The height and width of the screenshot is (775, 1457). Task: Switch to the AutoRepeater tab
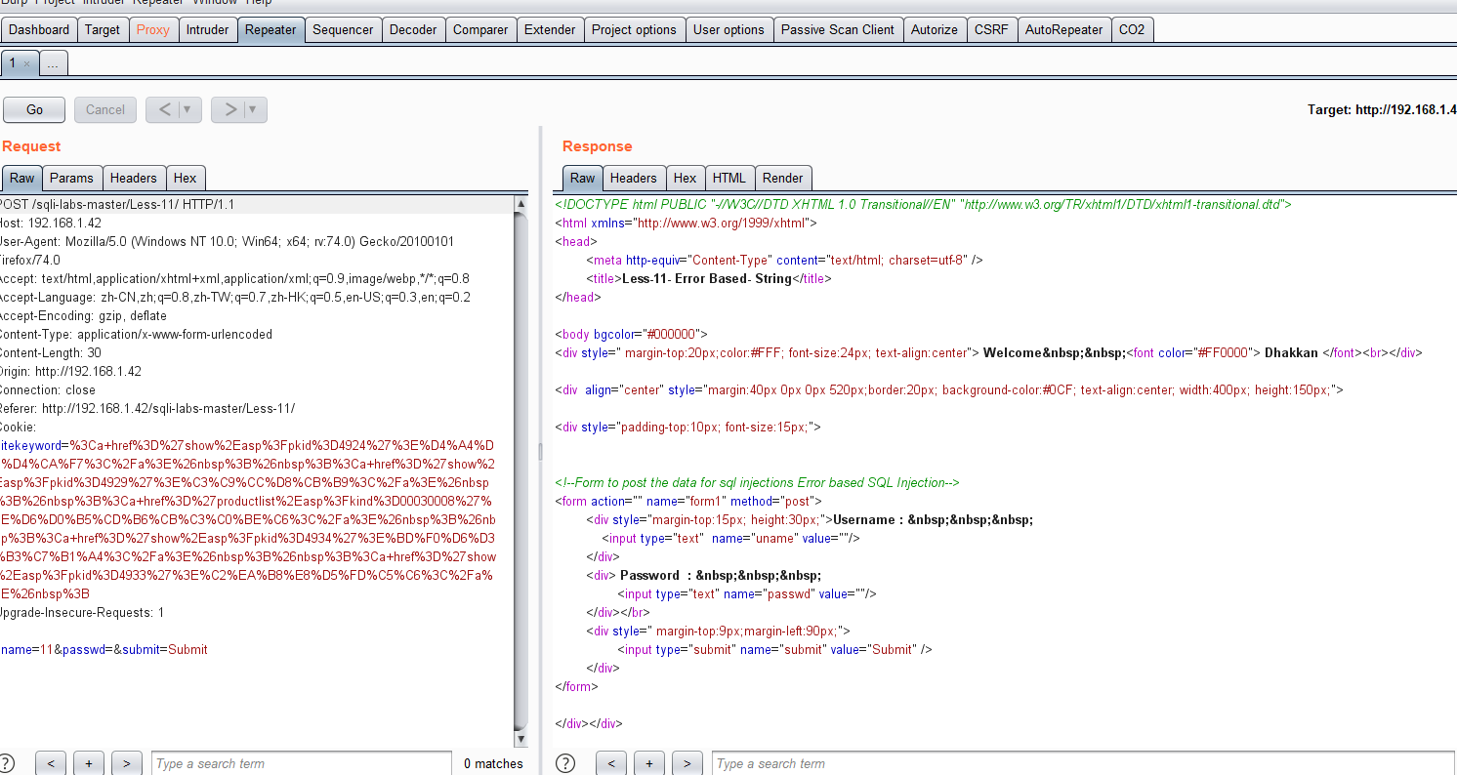click(x=1064, y=29)
